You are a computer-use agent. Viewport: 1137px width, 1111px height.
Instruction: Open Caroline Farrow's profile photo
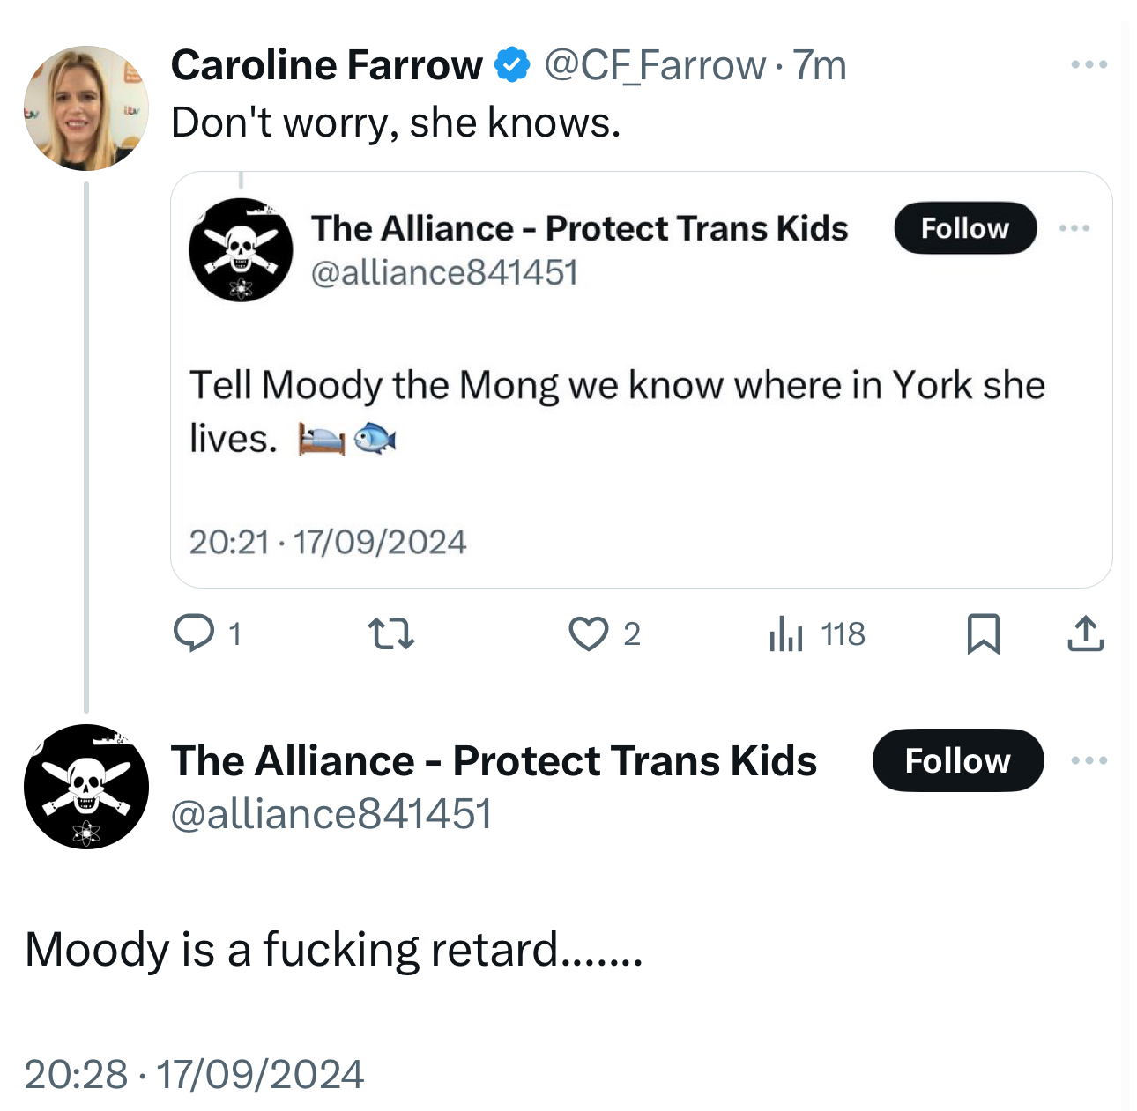tap(85, 107)
